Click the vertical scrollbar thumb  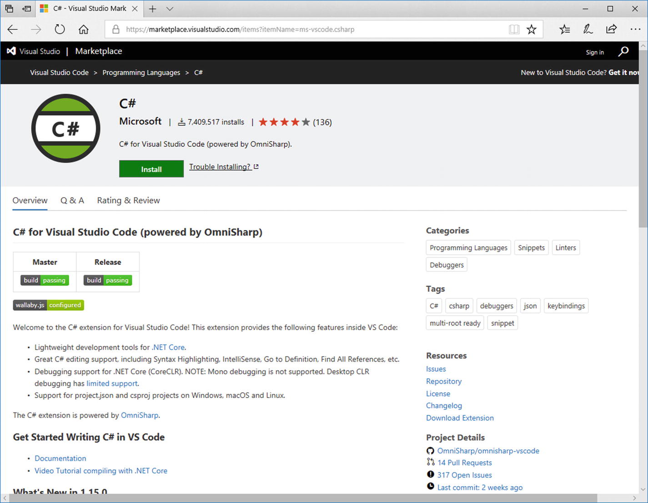(x=643, y=139)
